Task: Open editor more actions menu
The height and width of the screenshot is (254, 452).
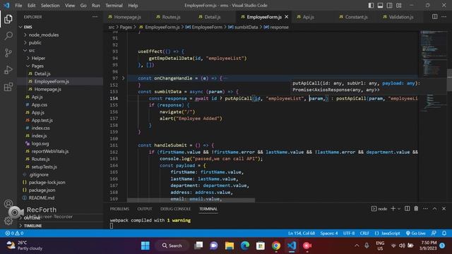Action: coord(444,17)
